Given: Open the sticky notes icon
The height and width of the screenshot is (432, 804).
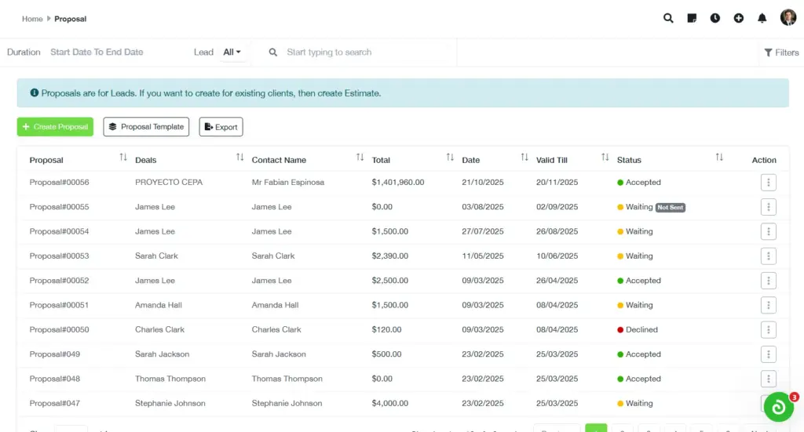Looking at the screenshot, I should pyautogui.click(x=692, y=18).
